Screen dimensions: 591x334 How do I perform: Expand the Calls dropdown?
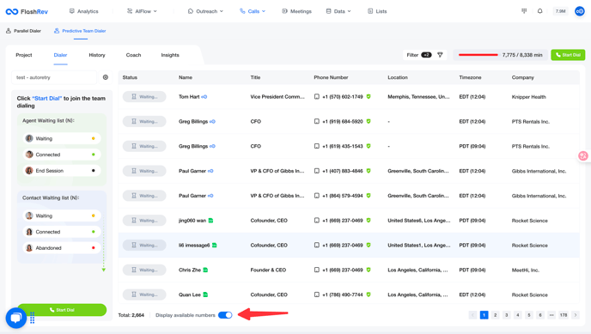tap(253, 11)
